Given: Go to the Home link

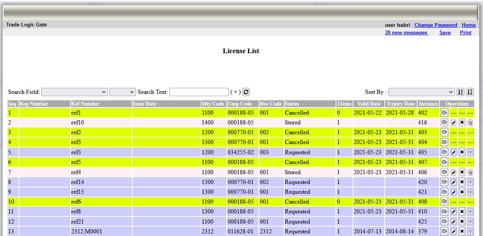Looking at the screenshot, I should [469, 25].
